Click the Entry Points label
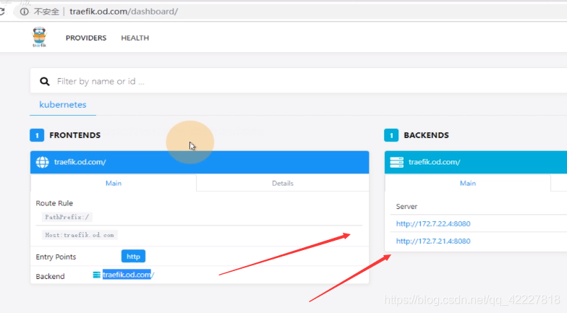Viewport: 567px width, 313px height. tap(56, 257)
